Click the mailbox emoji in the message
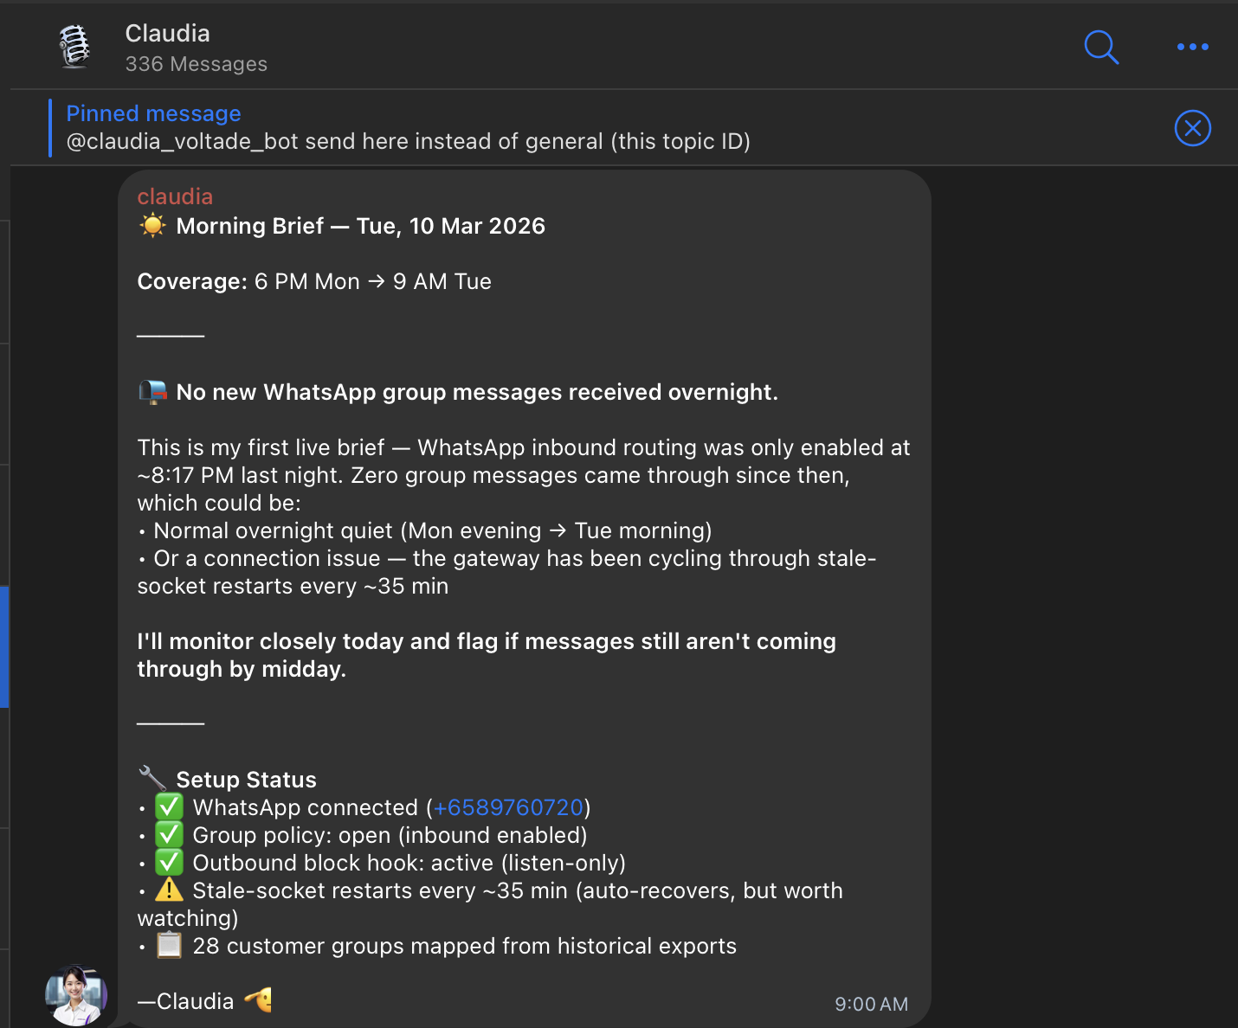Screen dimensions: 1238x1028 pos(152,390)
